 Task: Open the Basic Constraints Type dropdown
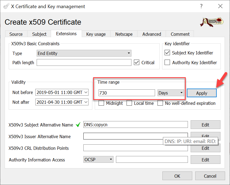(84, 53)
